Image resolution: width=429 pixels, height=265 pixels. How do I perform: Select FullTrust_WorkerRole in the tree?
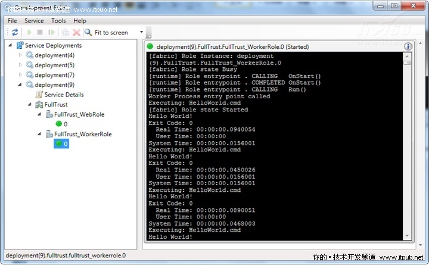(x=83, y=134)
